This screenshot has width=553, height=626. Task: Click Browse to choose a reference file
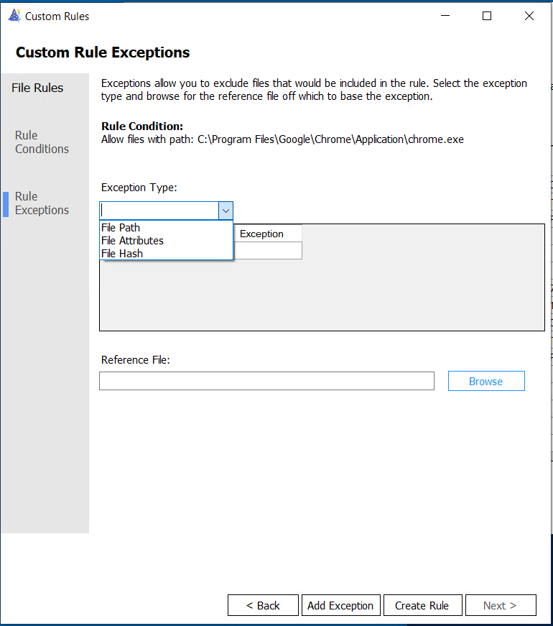[486, 381]
